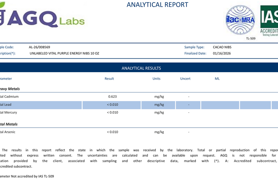This screenshot has width=278, height=185.
Task: Click the Uncert column header
Action: (x=185, y=79)
